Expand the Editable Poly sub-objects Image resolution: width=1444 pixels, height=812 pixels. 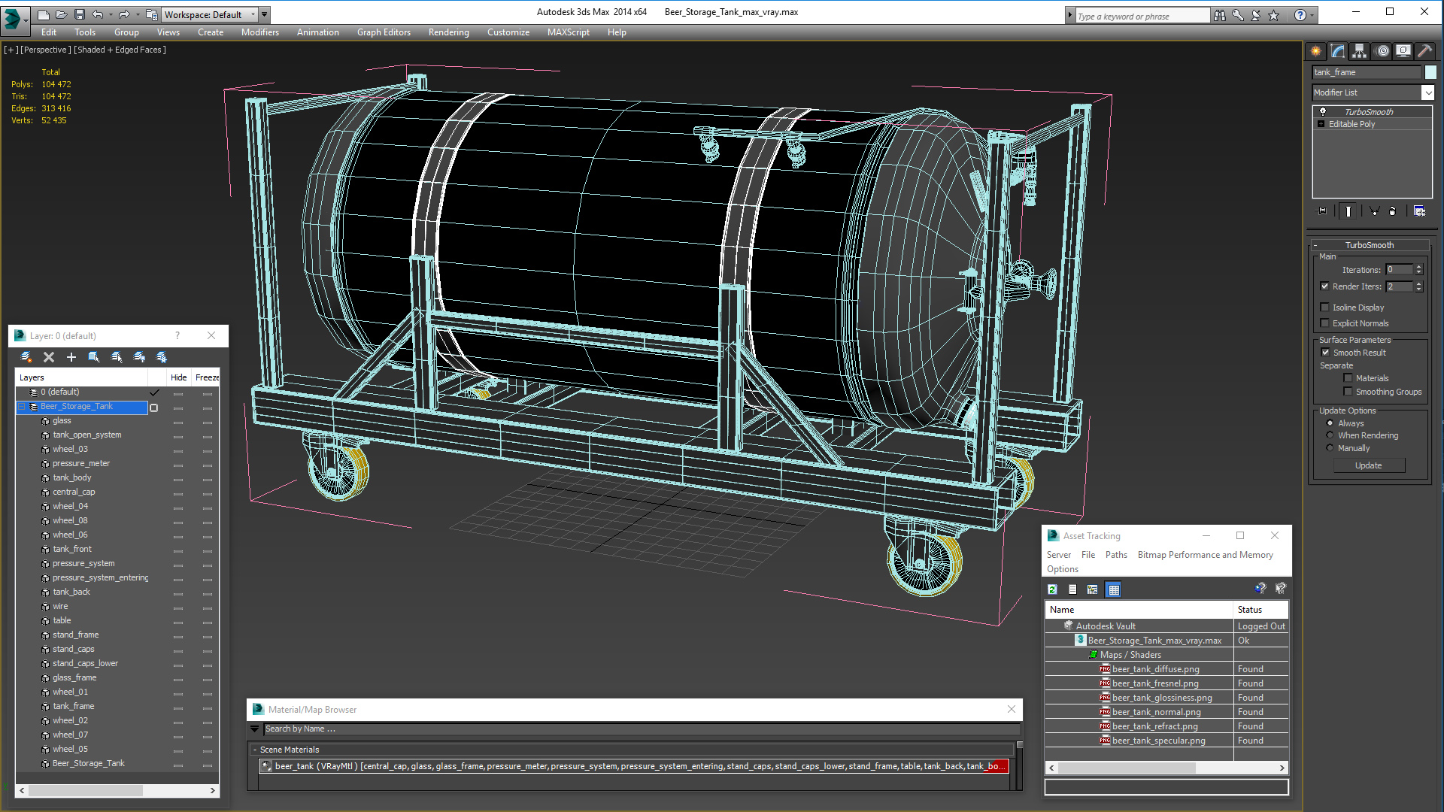pyautogui.click(x=1321, y=124)
